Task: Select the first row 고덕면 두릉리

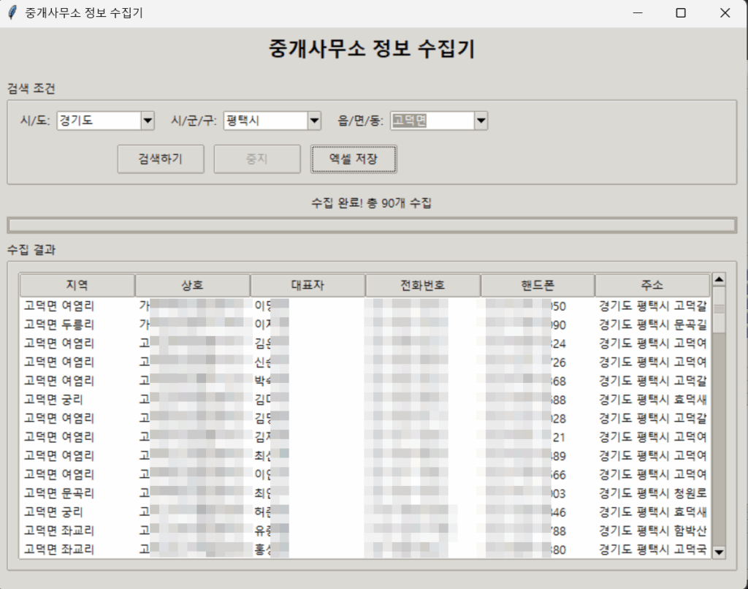Action: (59, 324)
